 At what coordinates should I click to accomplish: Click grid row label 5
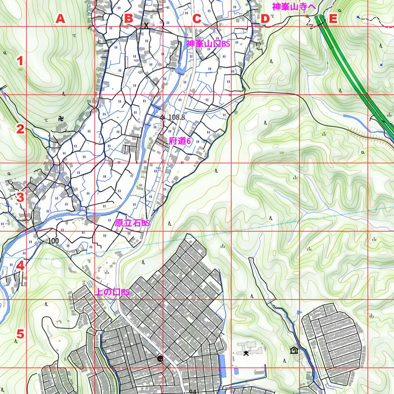tap(20, 334)
